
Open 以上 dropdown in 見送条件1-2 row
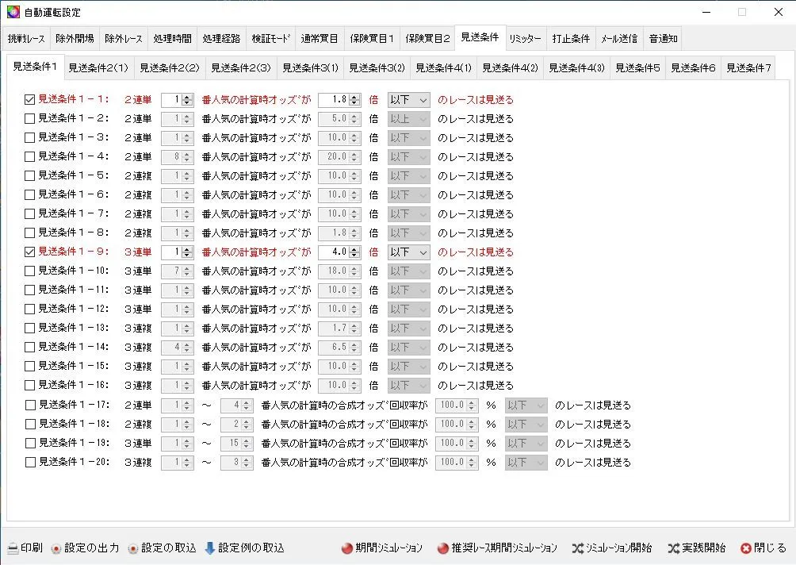(408, 119)
